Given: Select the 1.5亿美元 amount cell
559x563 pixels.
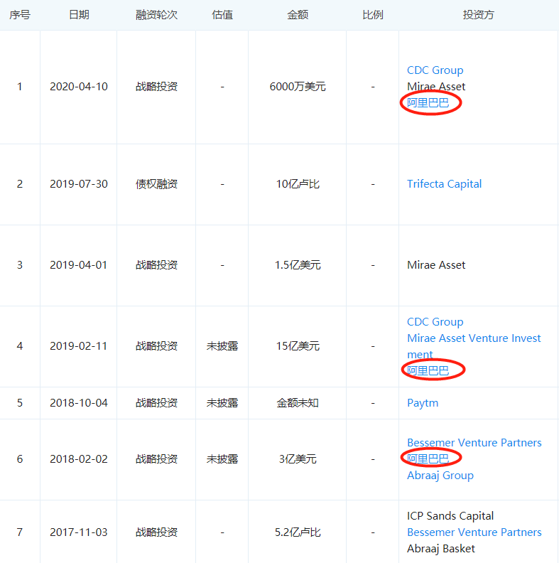Looking at the screenshot, I should (298, 265).
